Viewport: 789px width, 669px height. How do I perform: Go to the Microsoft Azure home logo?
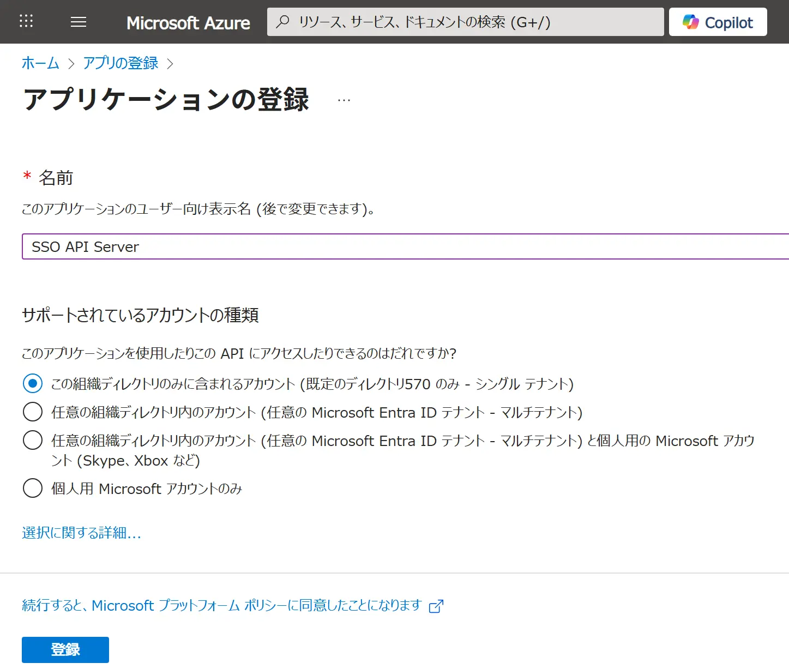coord(188,22)
